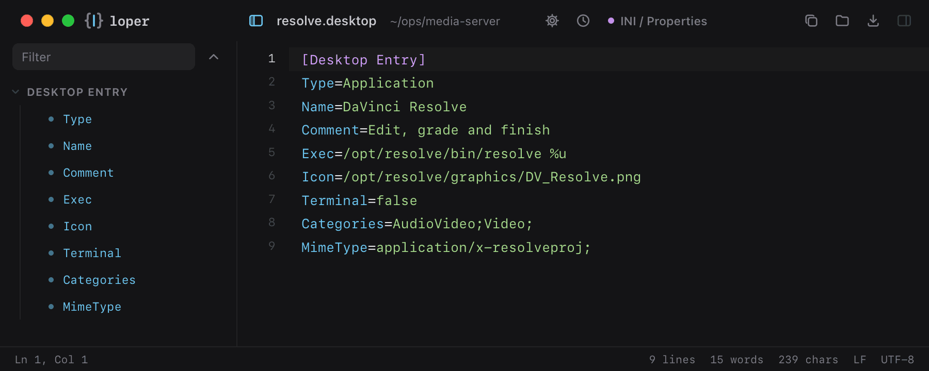Select Type in the outline

pos(77,119)
